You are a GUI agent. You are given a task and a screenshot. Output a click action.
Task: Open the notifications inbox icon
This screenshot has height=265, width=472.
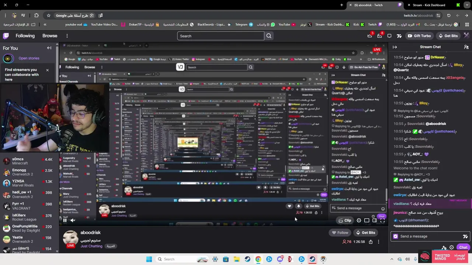tap(379, 36)
